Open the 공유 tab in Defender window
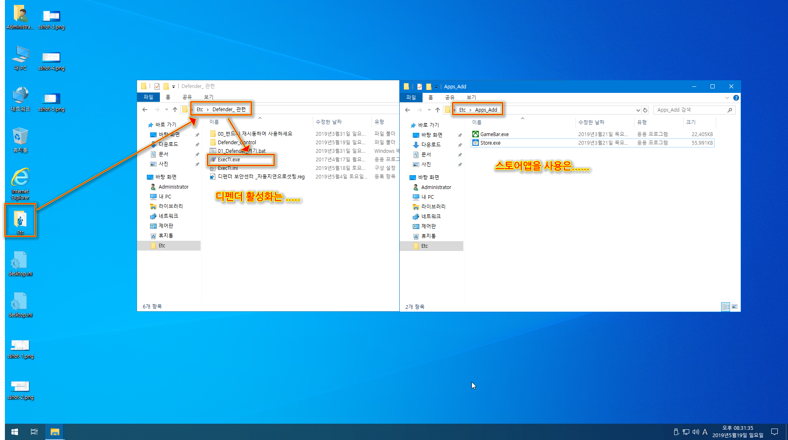The height and width of the screenshot is (440, 788). tap(187, 97)
